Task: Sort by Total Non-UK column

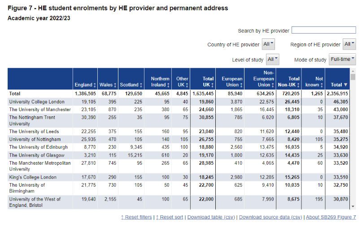Action: pos(288,81)
